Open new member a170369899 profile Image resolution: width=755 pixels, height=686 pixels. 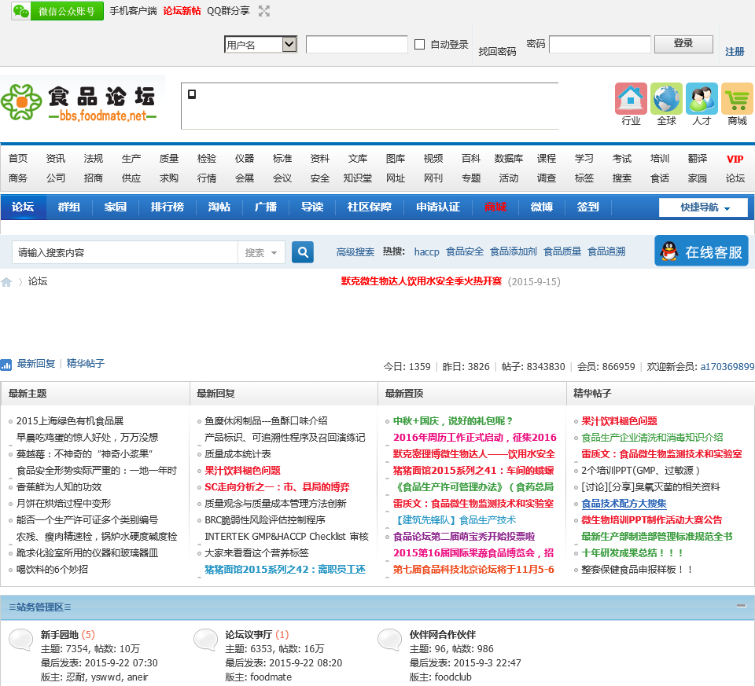(727, 366)
